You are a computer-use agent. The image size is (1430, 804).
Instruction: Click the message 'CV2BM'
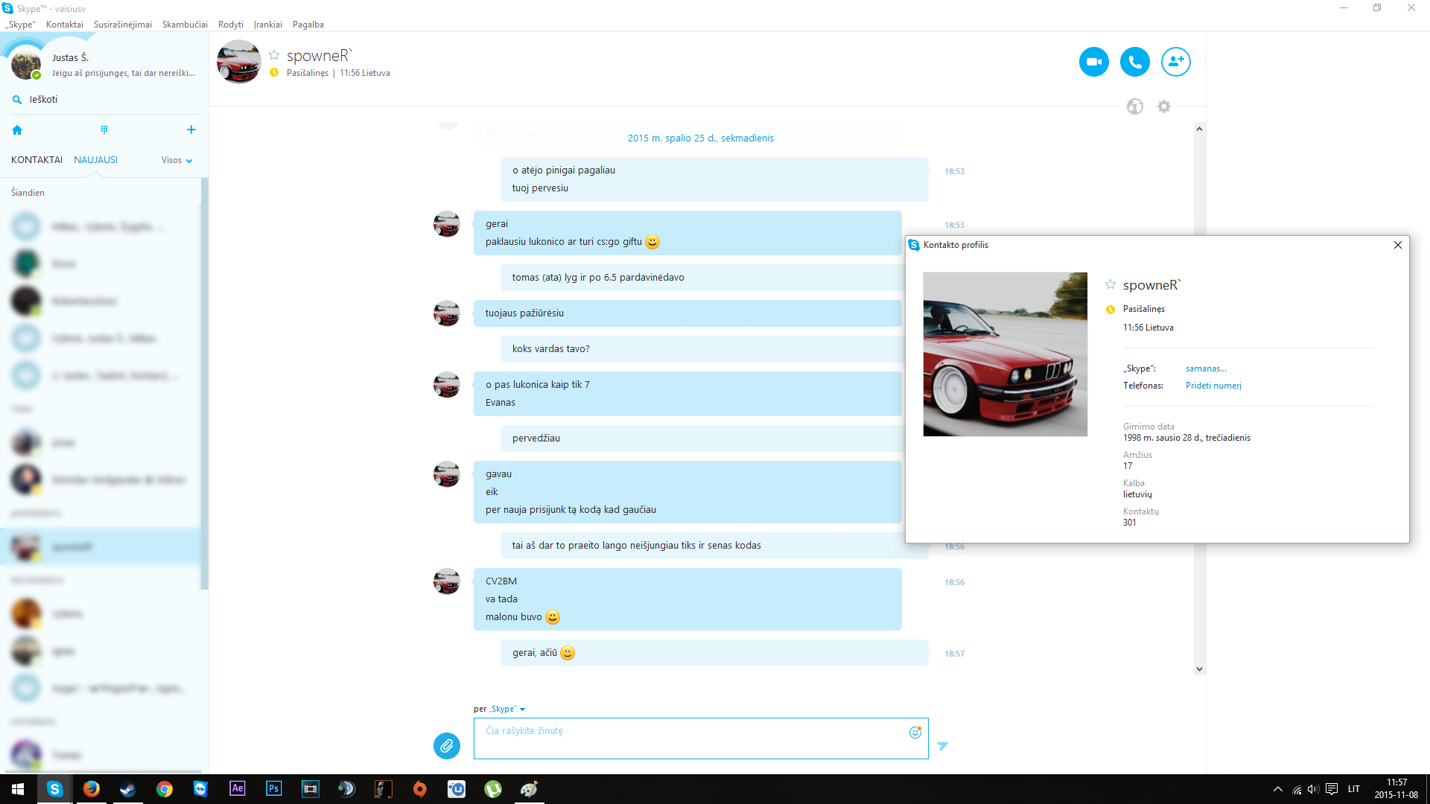pos(501,581)
